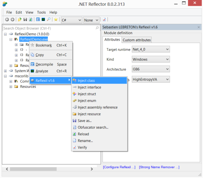Click the Inject enum icon
This screenshot has height=178, width=203.
75,100
